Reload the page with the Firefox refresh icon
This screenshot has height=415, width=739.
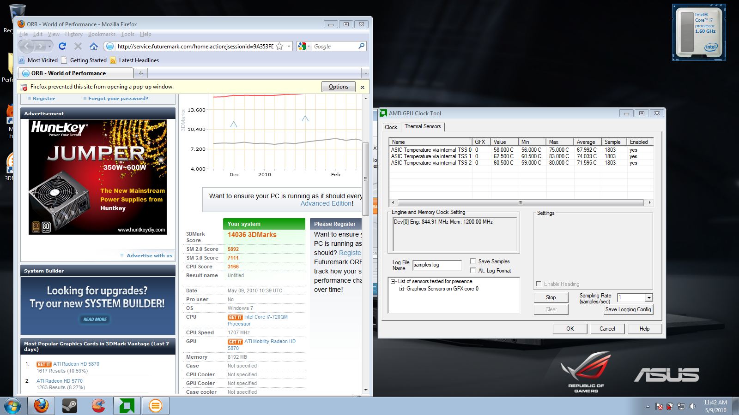tap(62, 46)
